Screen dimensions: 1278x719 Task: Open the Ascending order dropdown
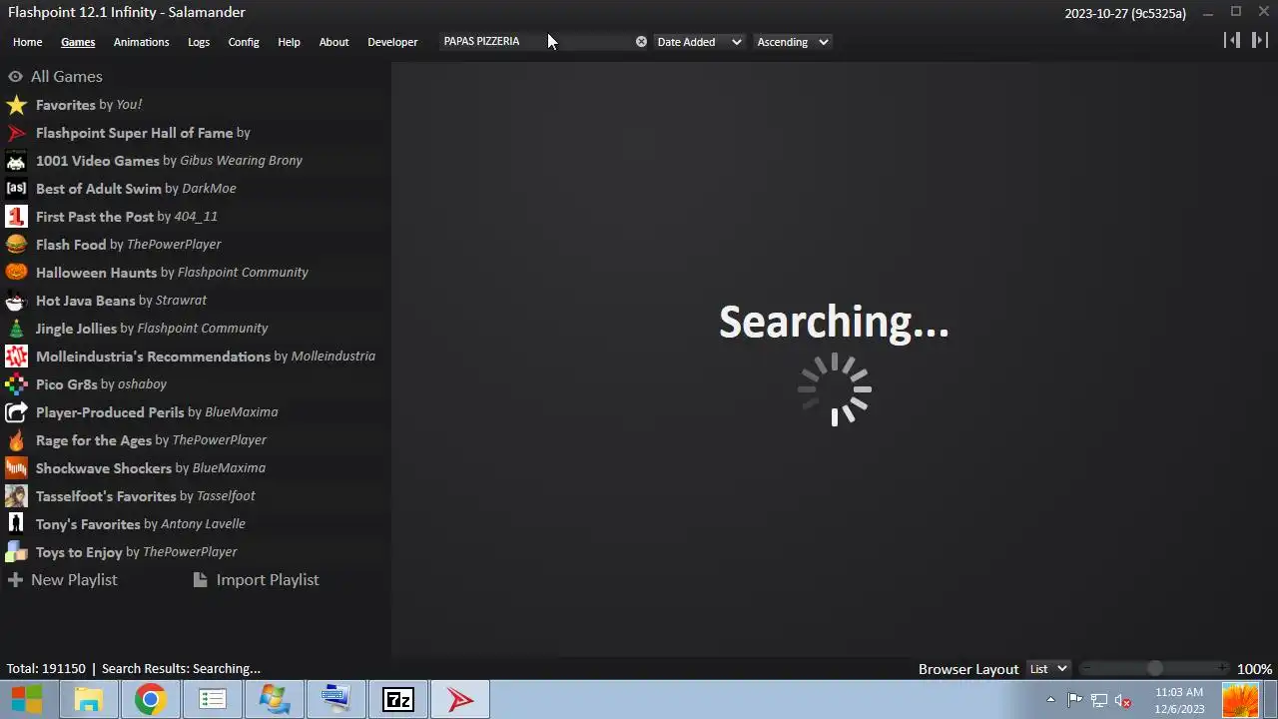point(793,42)
